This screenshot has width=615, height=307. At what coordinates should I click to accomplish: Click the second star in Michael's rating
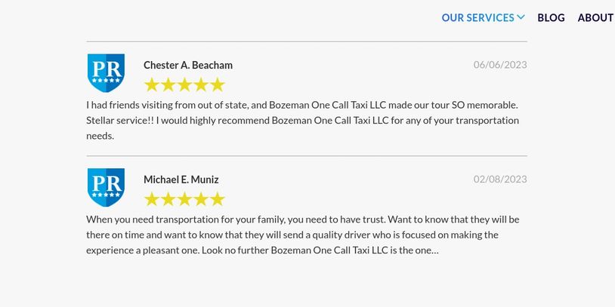168,199
